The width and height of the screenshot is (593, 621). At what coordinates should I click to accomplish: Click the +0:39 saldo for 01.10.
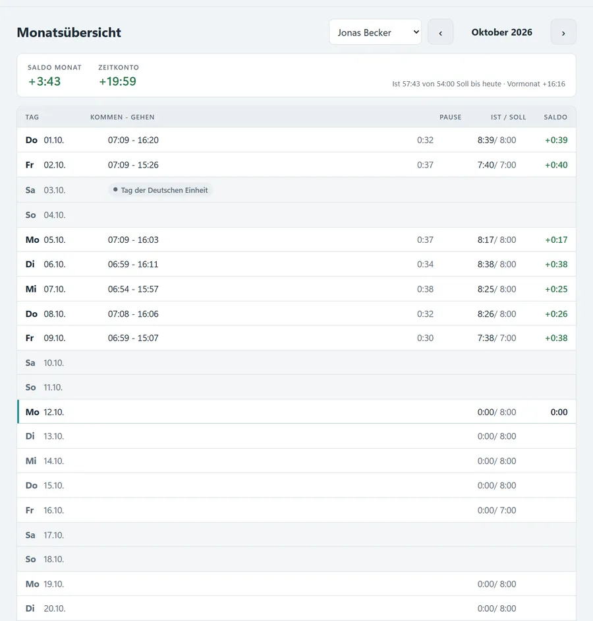tap(556, 140)
